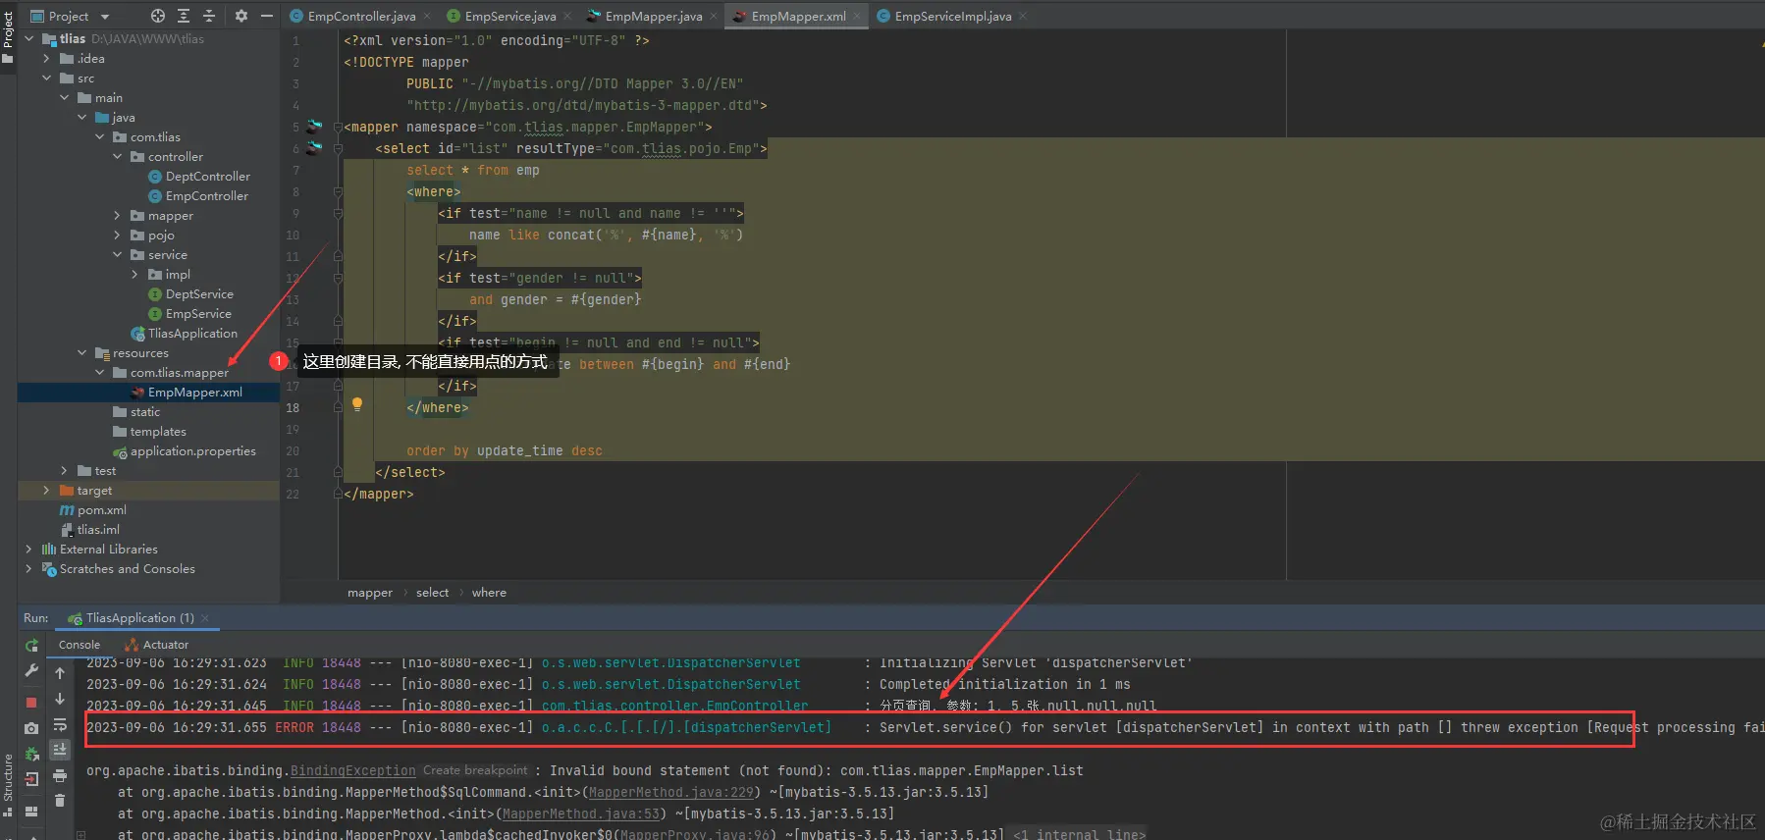Click the Exit icon in Run toolbar

(31, 779)
